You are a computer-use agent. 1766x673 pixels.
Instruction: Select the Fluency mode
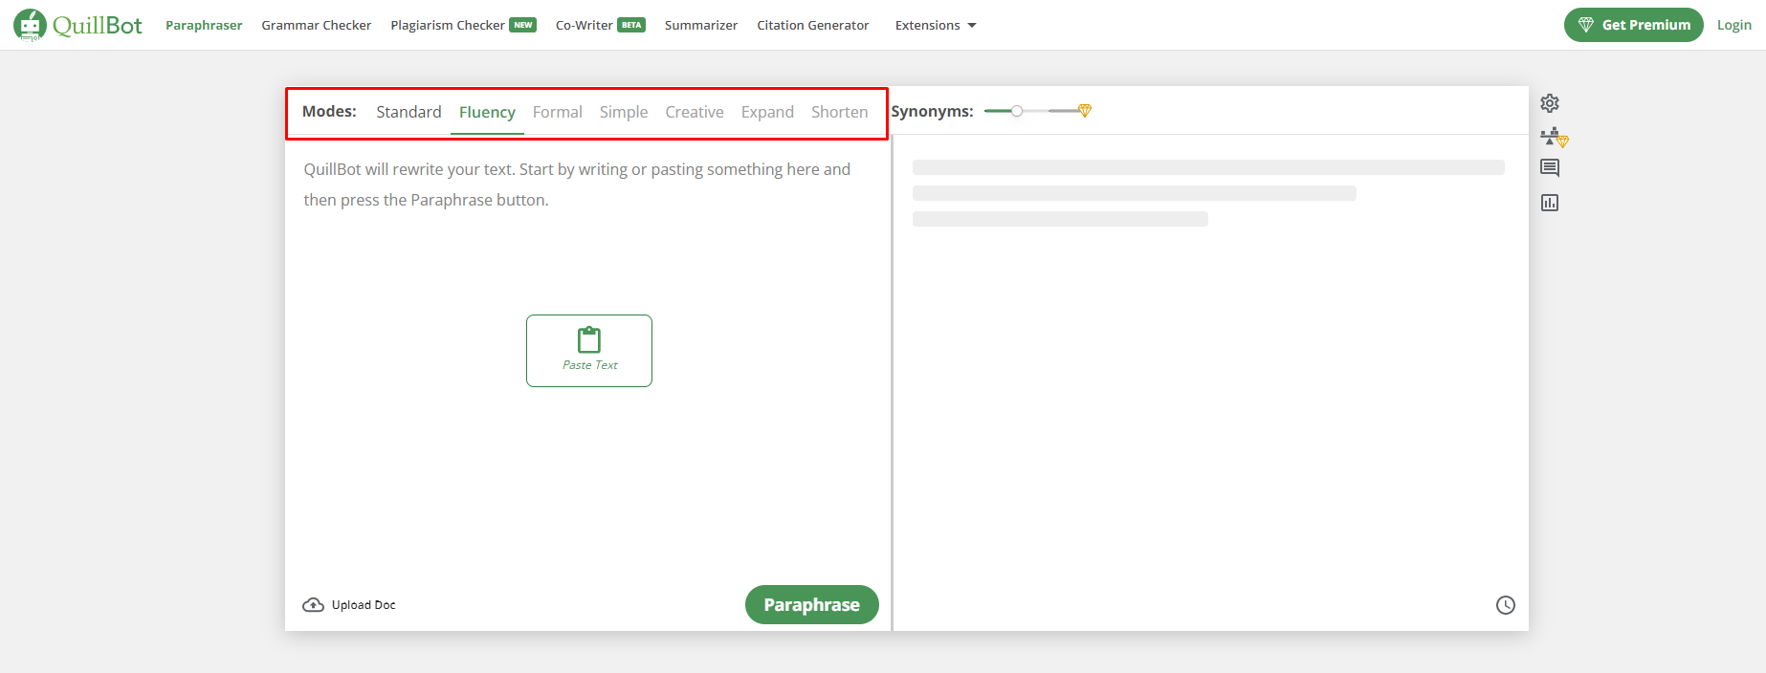coord(487,112)
